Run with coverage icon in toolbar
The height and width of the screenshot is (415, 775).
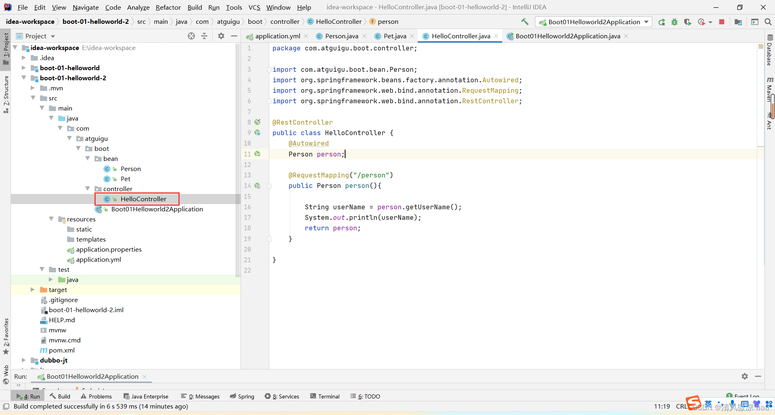point(687,22)
